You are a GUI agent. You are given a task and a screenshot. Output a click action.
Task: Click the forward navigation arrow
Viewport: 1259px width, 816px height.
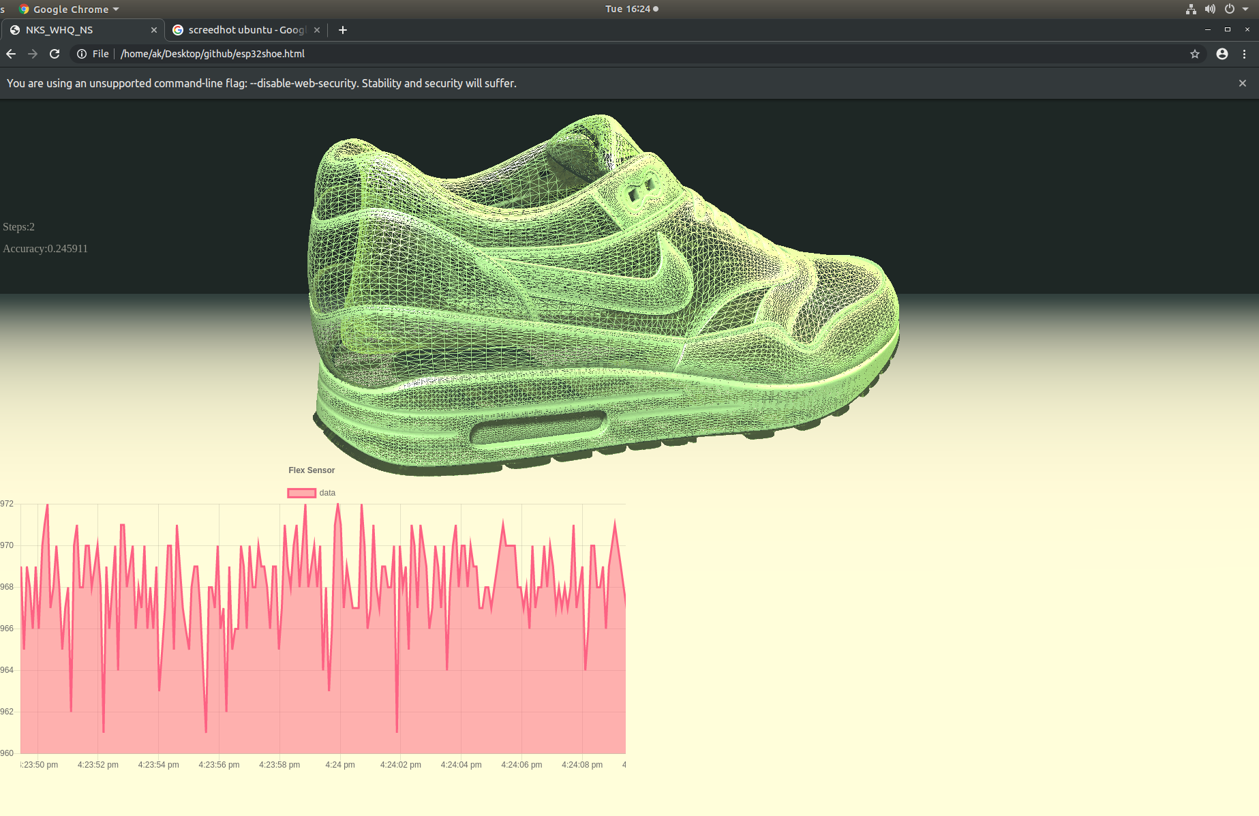click(33, 54)
